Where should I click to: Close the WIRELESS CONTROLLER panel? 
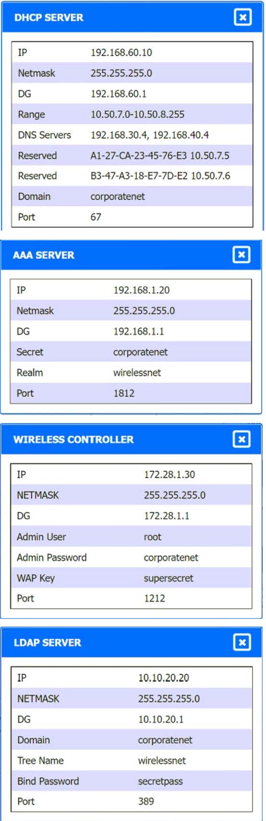pos(242,439)
